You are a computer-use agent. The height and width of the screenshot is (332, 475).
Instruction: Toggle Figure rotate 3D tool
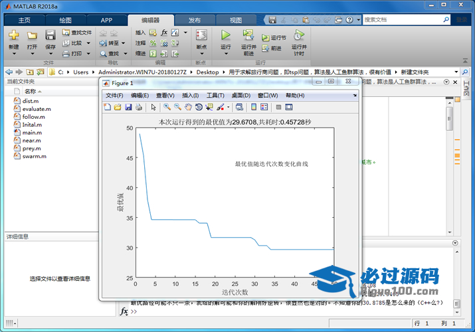click(x=199, y=107)
